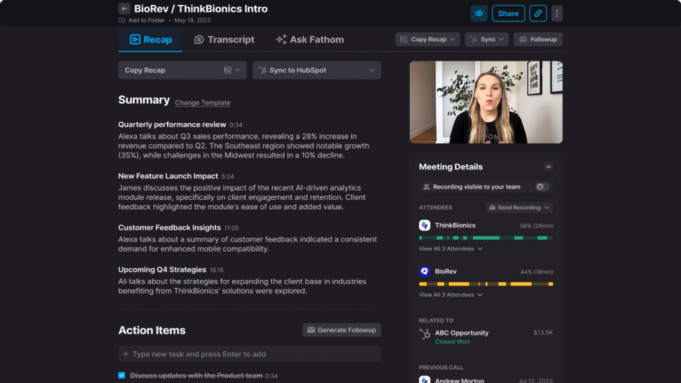The height and width of the screenshot is (383, 681).
Task: Click Add to Folder text link
Action: click(x=146, y=20)
